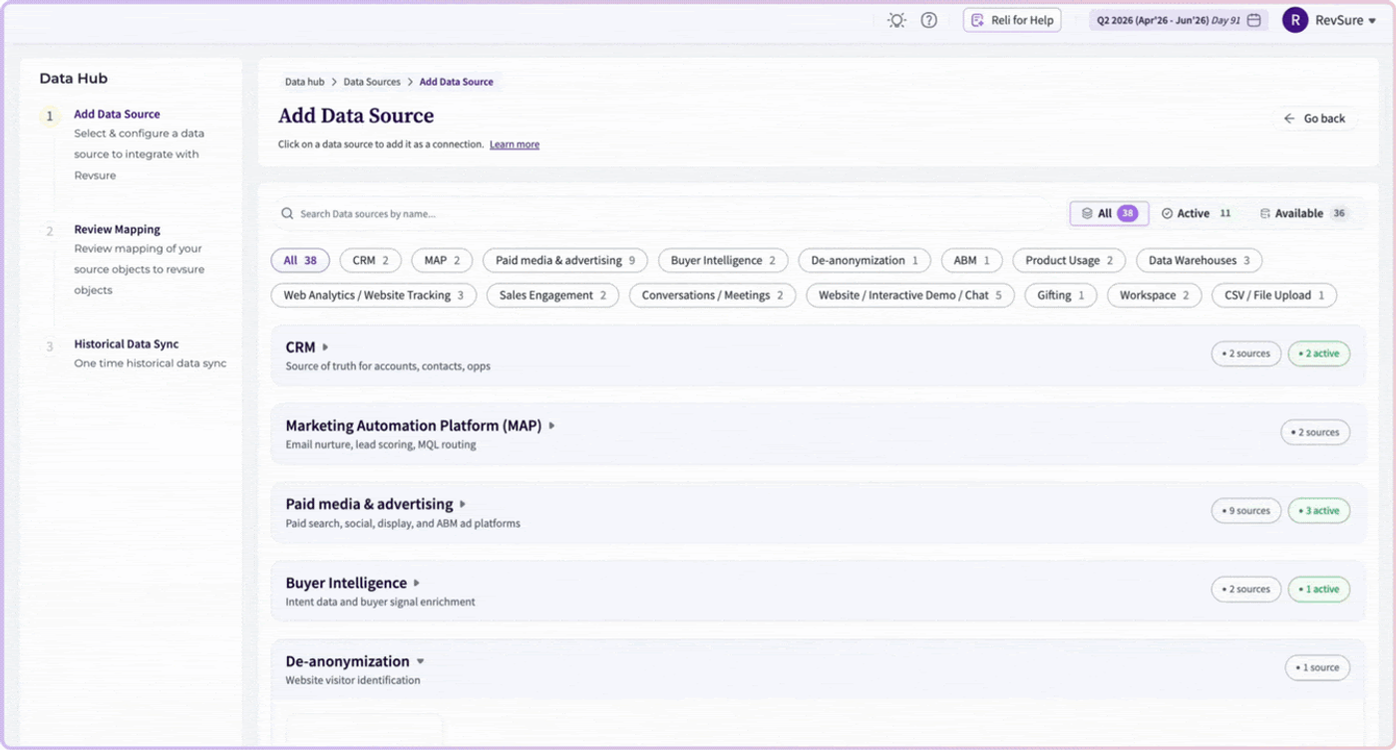This screenshot has width=1396, height=750.
Task: Select the De-anonymization 1 chip
Action: (865, 260)
